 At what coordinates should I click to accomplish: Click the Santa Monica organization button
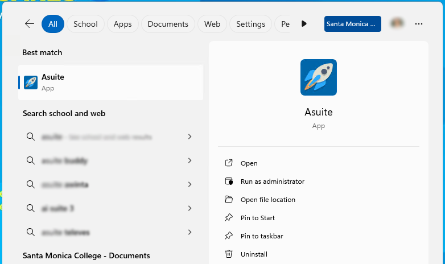(353, 24)
